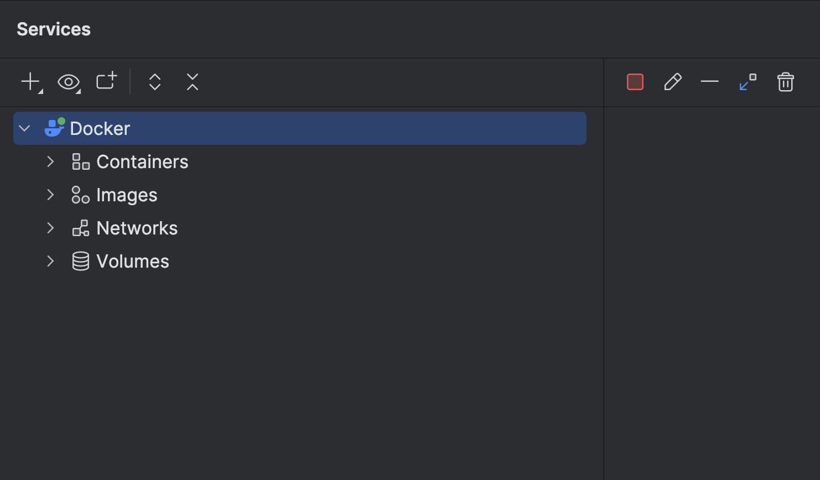Open the View Options eye icon
820x480 pixels.
[69, 82]
